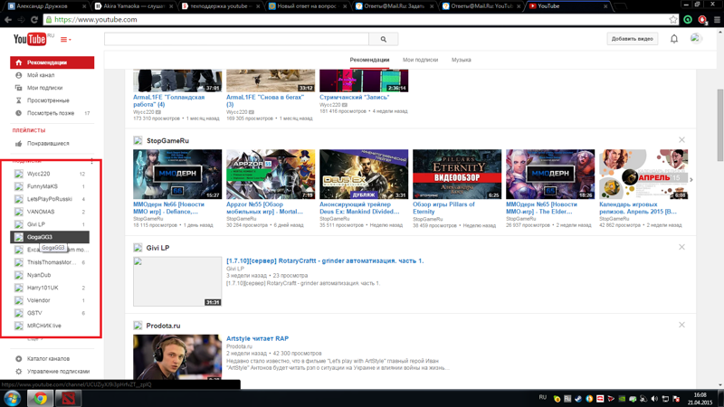
Task: Open the Prodota.ru channel heading
Action: (x=163, y=326)
